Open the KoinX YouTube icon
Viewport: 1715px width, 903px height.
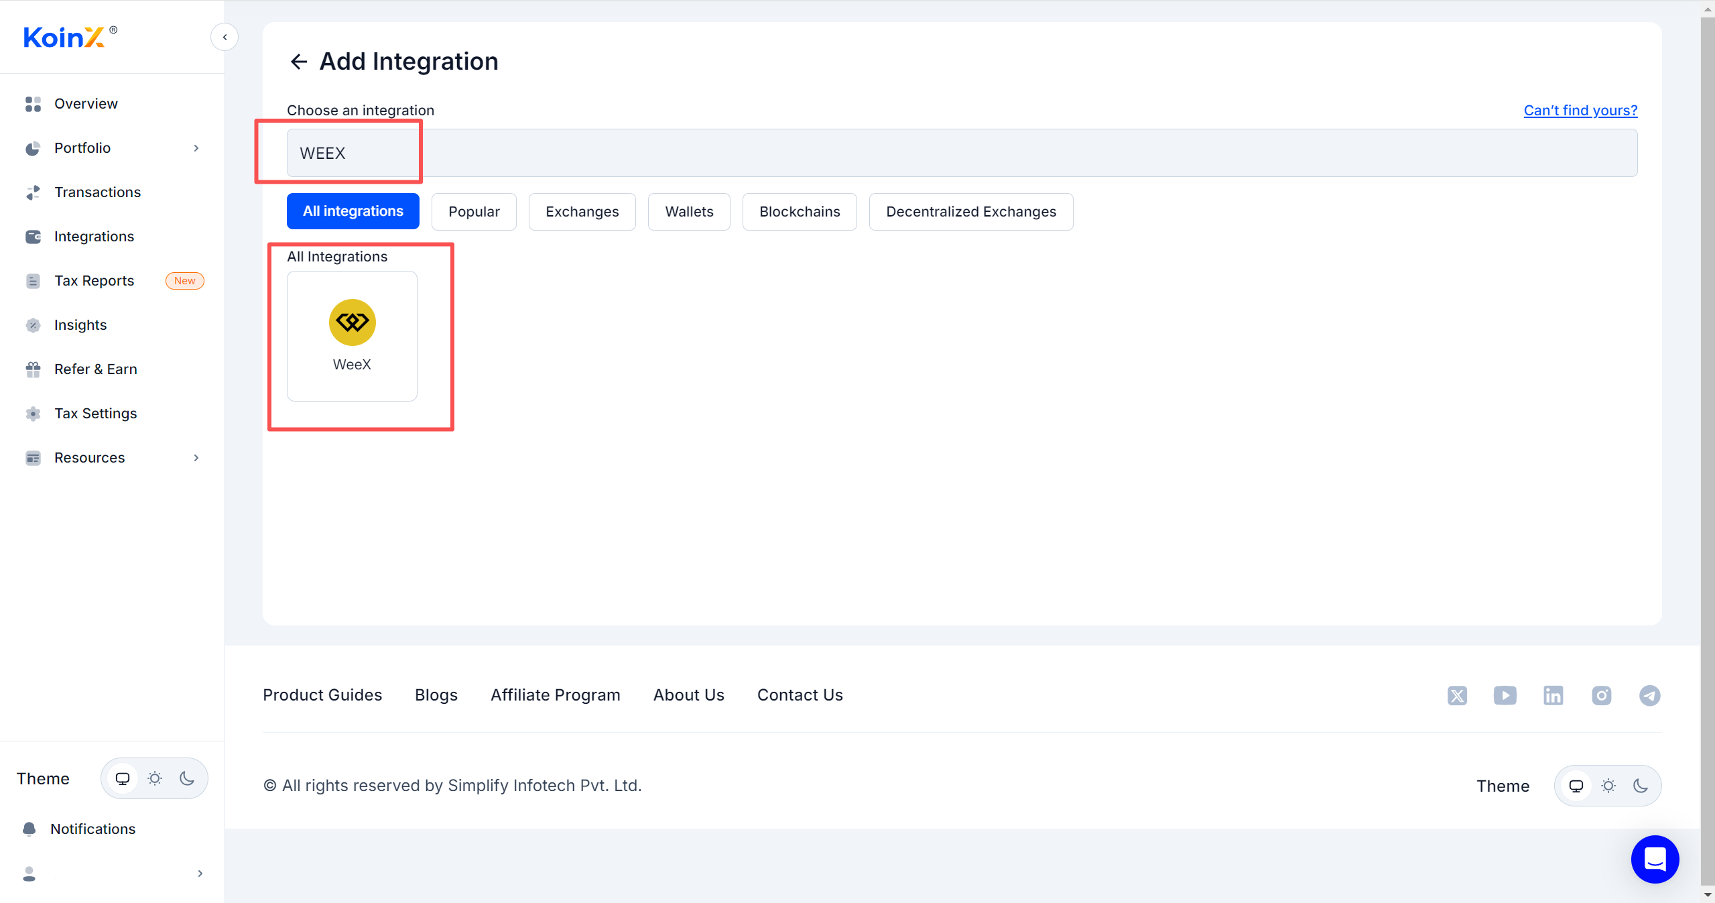pyautogui.click(x=1505, y=695)
